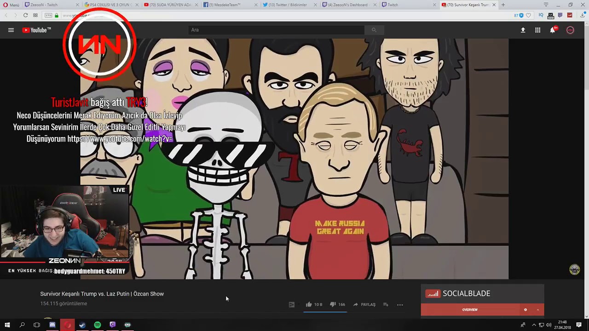Open the taskbar volume control
The width and height of the screenshot is (589, 331).
(x=549, y=325)
